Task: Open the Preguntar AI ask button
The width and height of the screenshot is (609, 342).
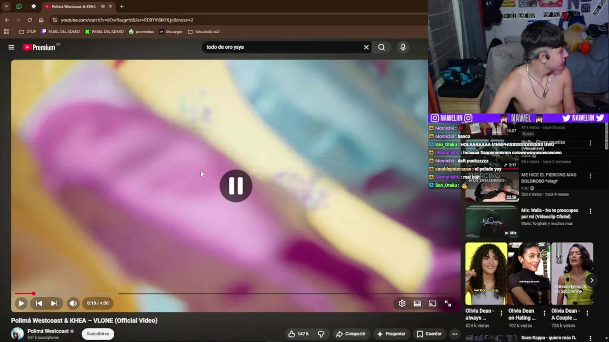Action: (x=391, y=334)
